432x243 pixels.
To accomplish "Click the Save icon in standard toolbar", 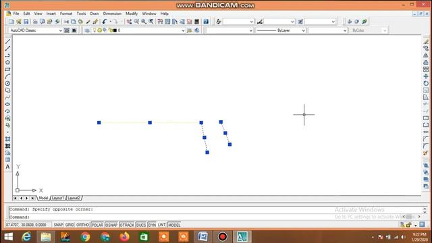I will 26,22.
